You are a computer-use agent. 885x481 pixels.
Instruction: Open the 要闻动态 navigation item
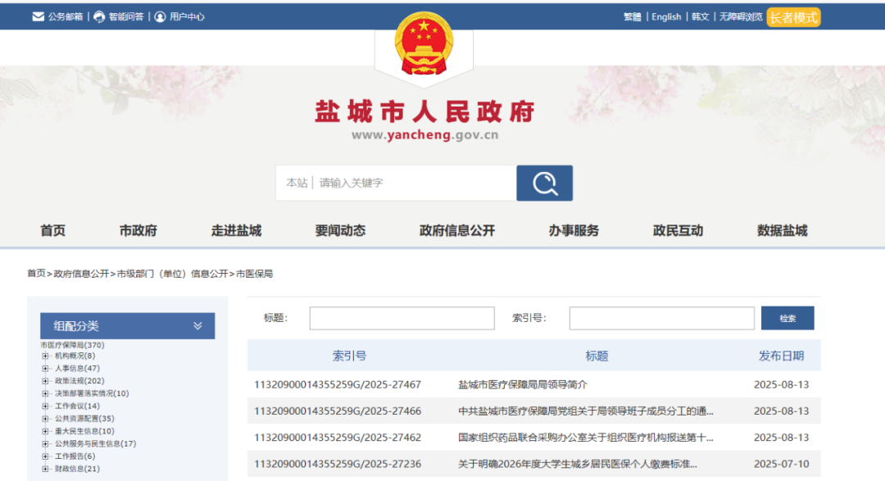pos(340,230)
